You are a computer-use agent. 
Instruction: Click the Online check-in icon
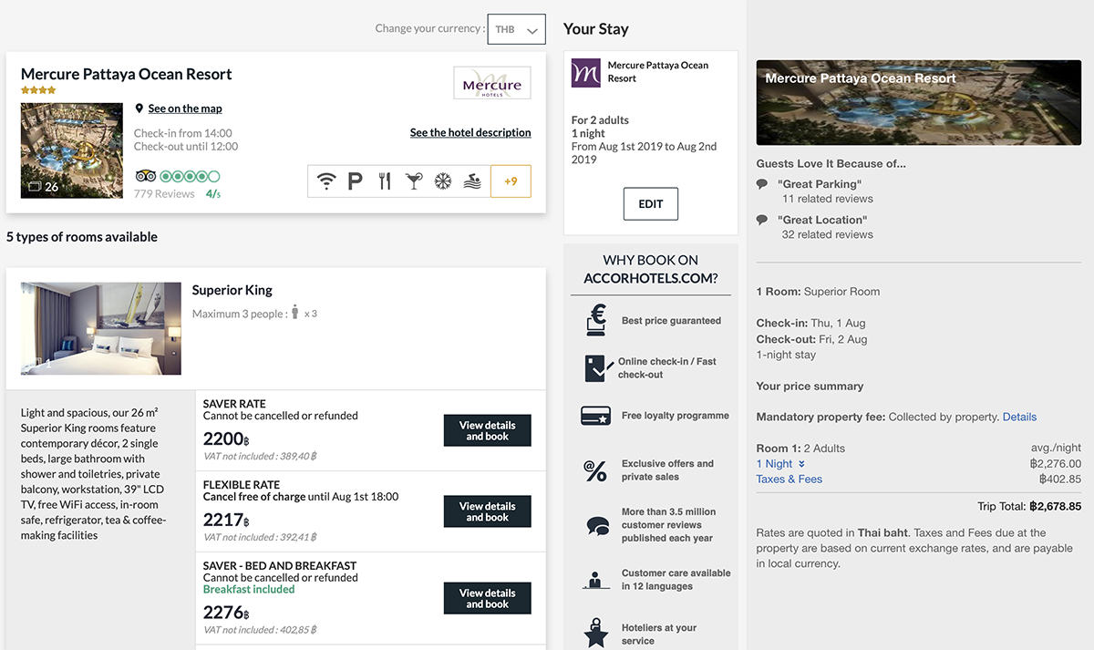(x=596, y=367)
